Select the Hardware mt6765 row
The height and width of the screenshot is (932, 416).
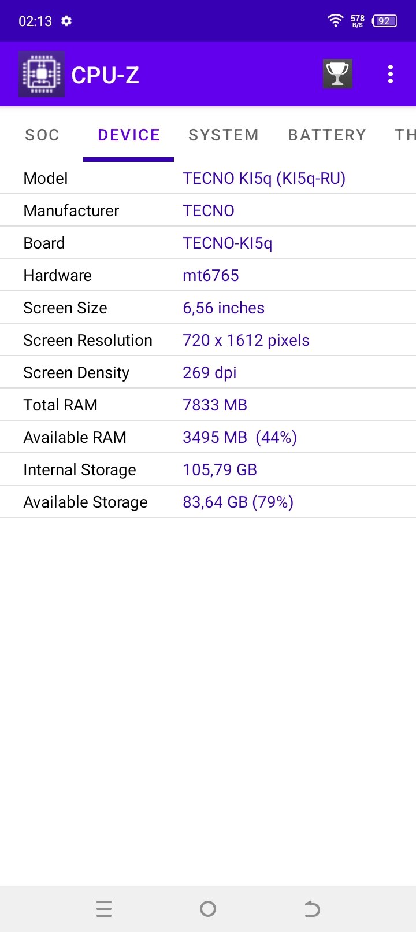click(208, 276)
